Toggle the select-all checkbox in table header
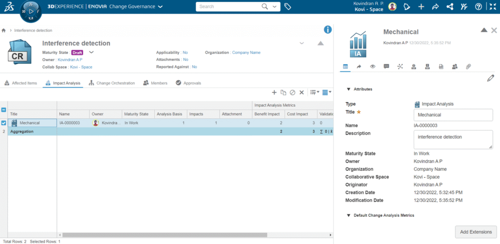The height and width of the screenshot is (244, 500). point(4,110)
